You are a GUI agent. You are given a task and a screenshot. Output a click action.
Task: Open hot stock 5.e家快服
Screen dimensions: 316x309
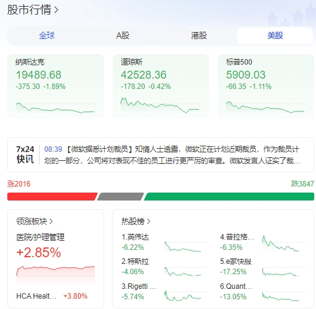click(x=236, y=261)
